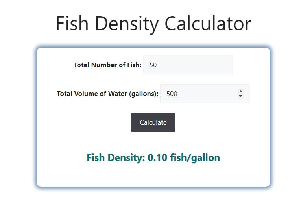Image resolution: width=301 pixels, height=203 pixels.
Task: Click the "Total Volume of Water (gallons):" label
Action: click(x=107, y=94)
